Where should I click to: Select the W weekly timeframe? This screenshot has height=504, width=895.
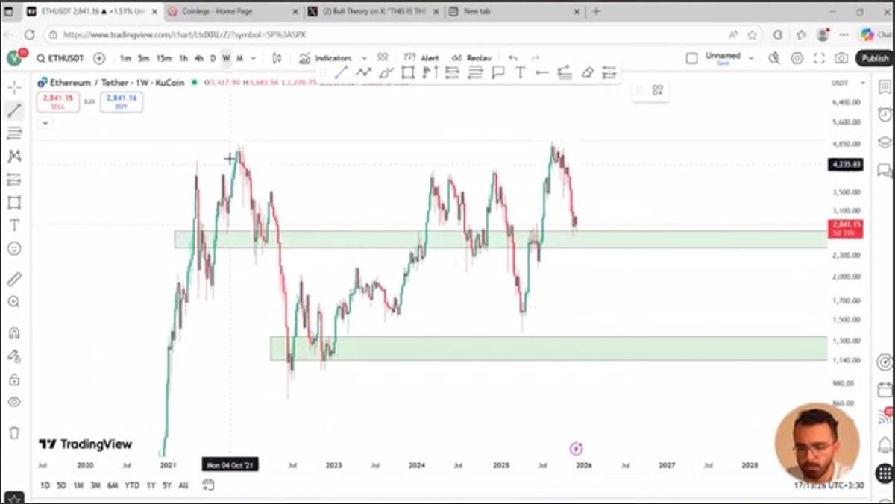[226, 58]
